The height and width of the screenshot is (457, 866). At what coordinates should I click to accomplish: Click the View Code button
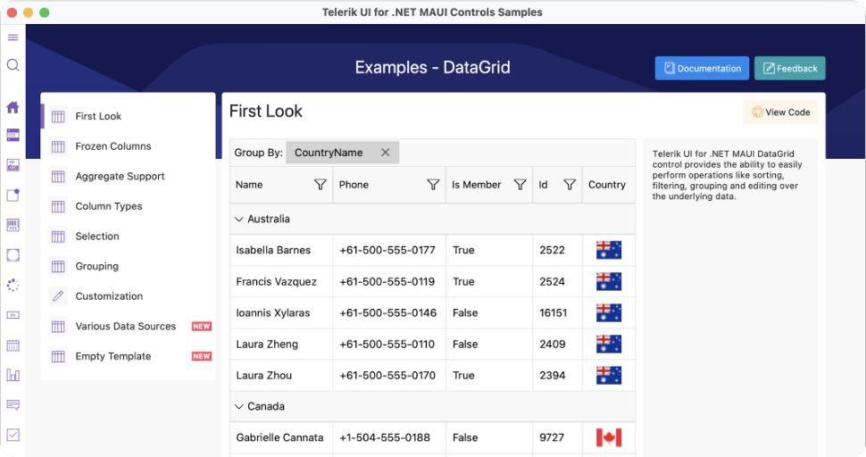tap(781, 112)
